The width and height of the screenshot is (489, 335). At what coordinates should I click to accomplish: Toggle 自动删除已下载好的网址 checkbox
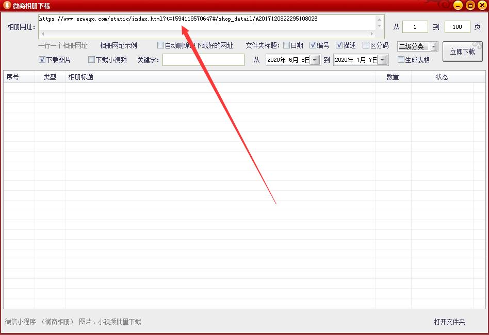(160, 45)
